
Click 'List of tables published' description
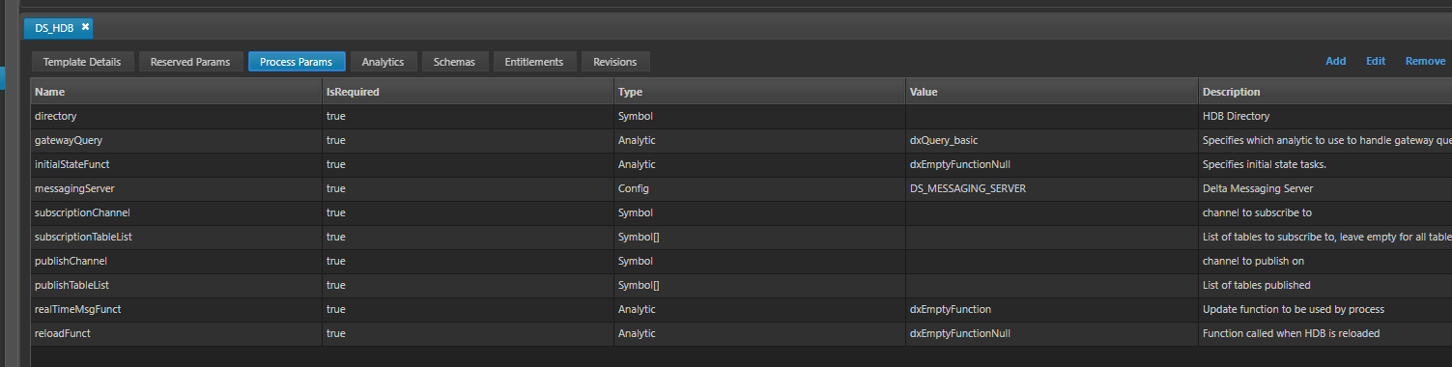(x=1257, y=285)
